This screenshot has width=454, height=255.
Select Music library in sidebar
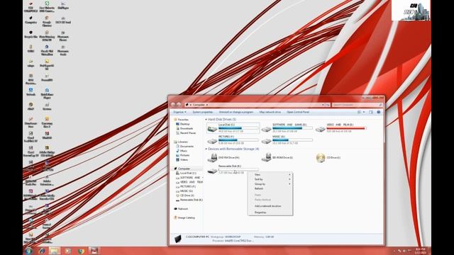click(184, 151)
